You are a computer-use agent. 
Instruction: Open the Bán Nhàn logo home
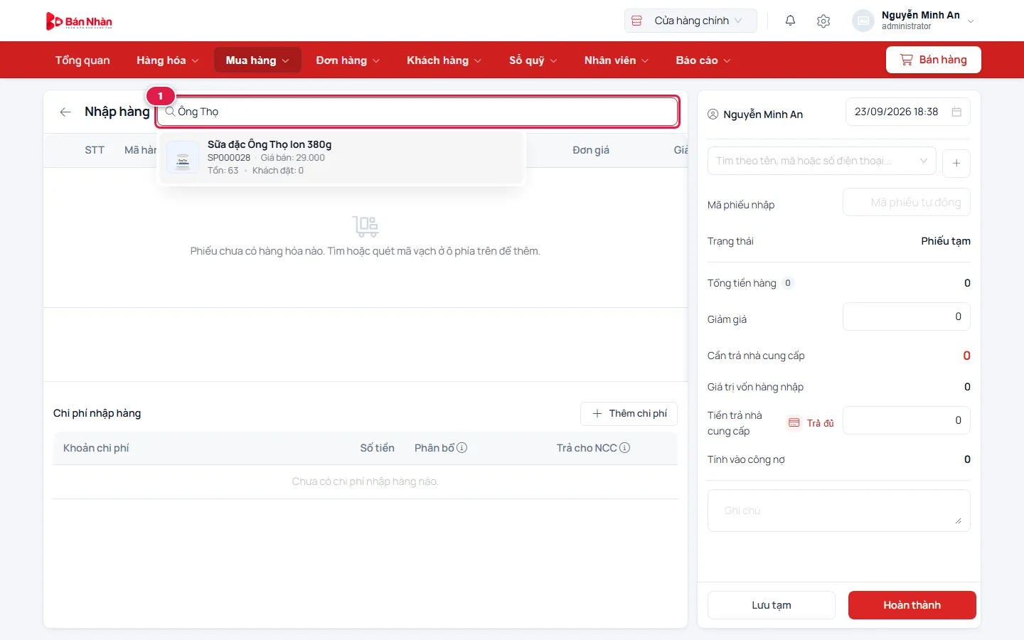pos(79,21)
